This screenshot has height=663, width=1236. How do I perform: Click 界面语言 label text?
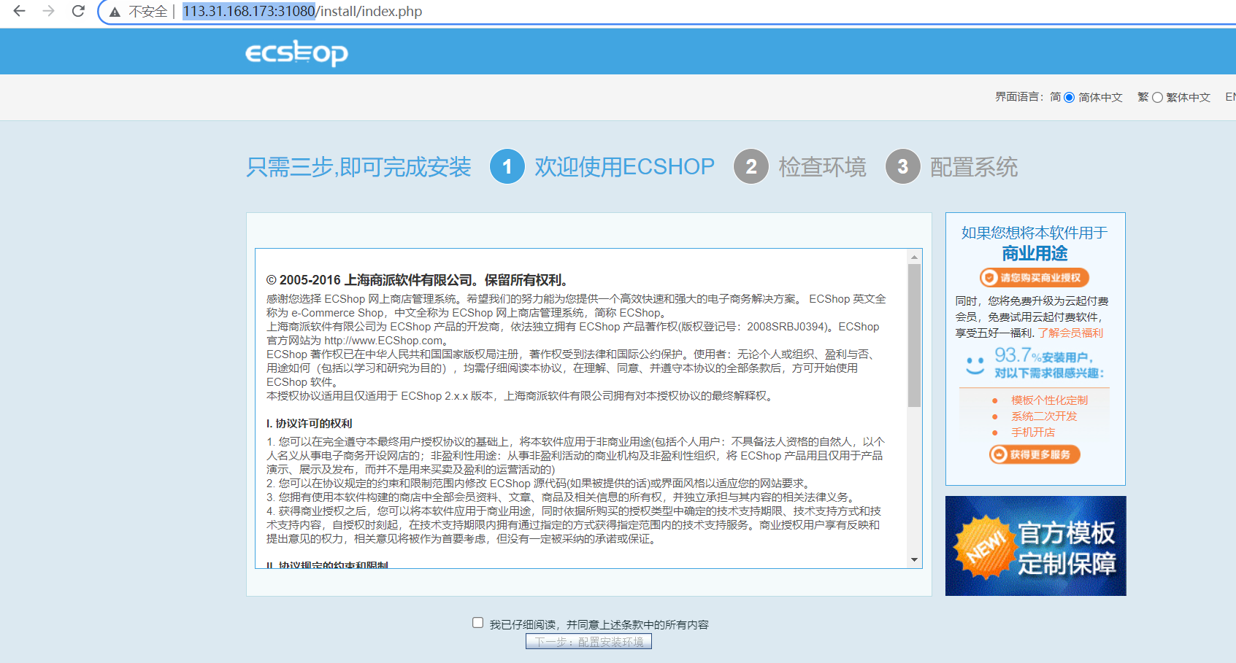[1019, 97]
